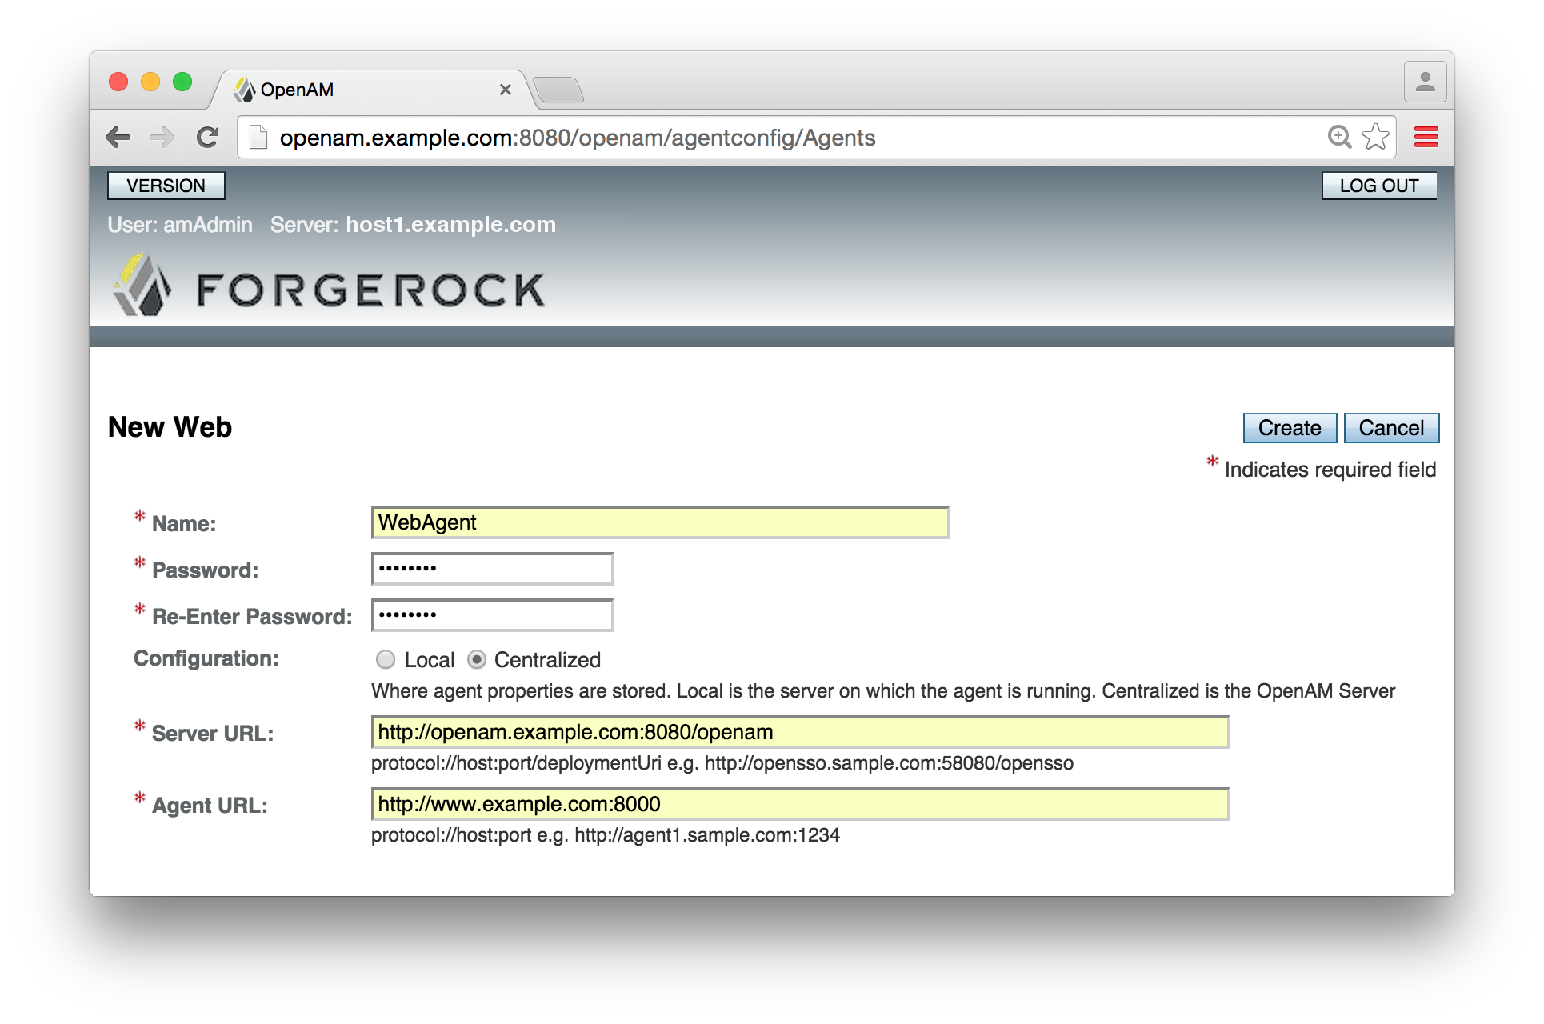The image size is (1544, 1024).
Task: Cancel the new web agent form
Action: pyautogui.click(x=1391, y=428)
